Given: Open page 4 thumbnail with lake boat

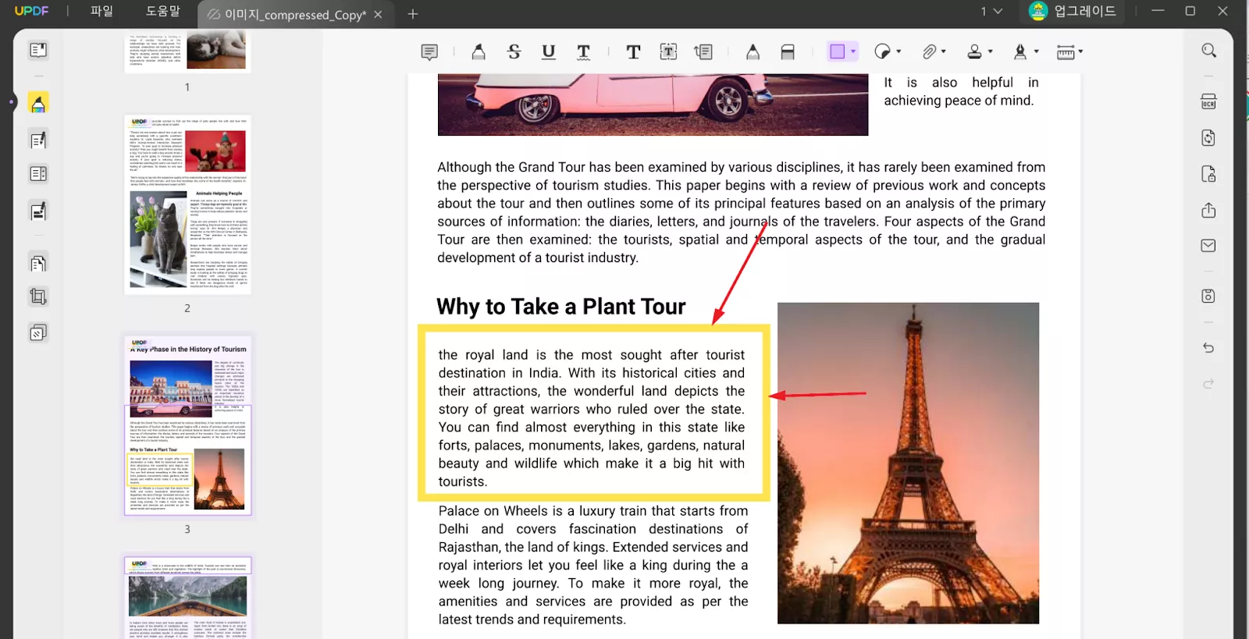Looking at the screenshot, I should point(187,598).
